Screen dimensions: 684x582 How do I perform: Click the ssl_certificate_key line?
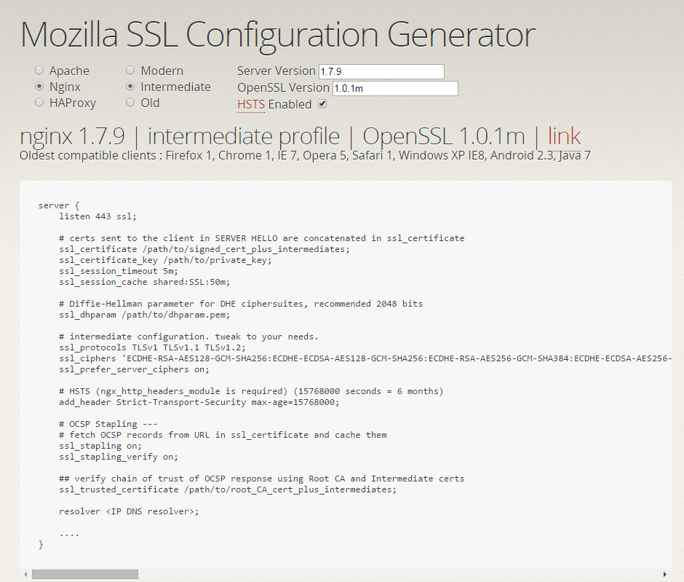click(x=165, y=260)
